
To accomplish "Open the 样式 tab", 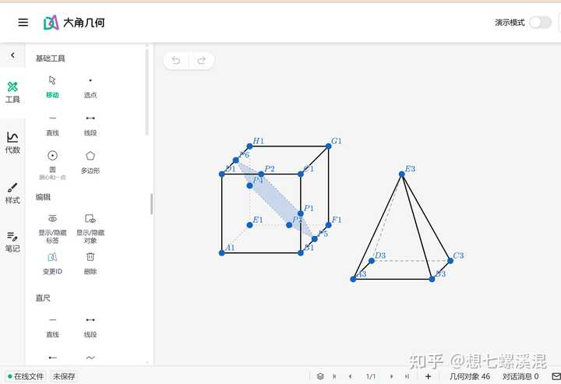I will [12, 192].
